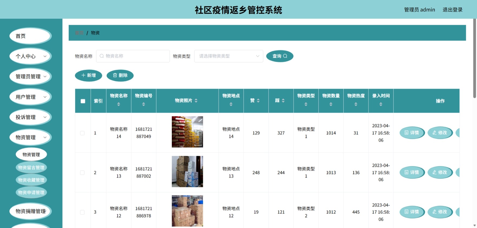This screenshot has width=477, height=228.
Task: Open 详情 for 物资名称13 row
Action: tap(412, 172)
